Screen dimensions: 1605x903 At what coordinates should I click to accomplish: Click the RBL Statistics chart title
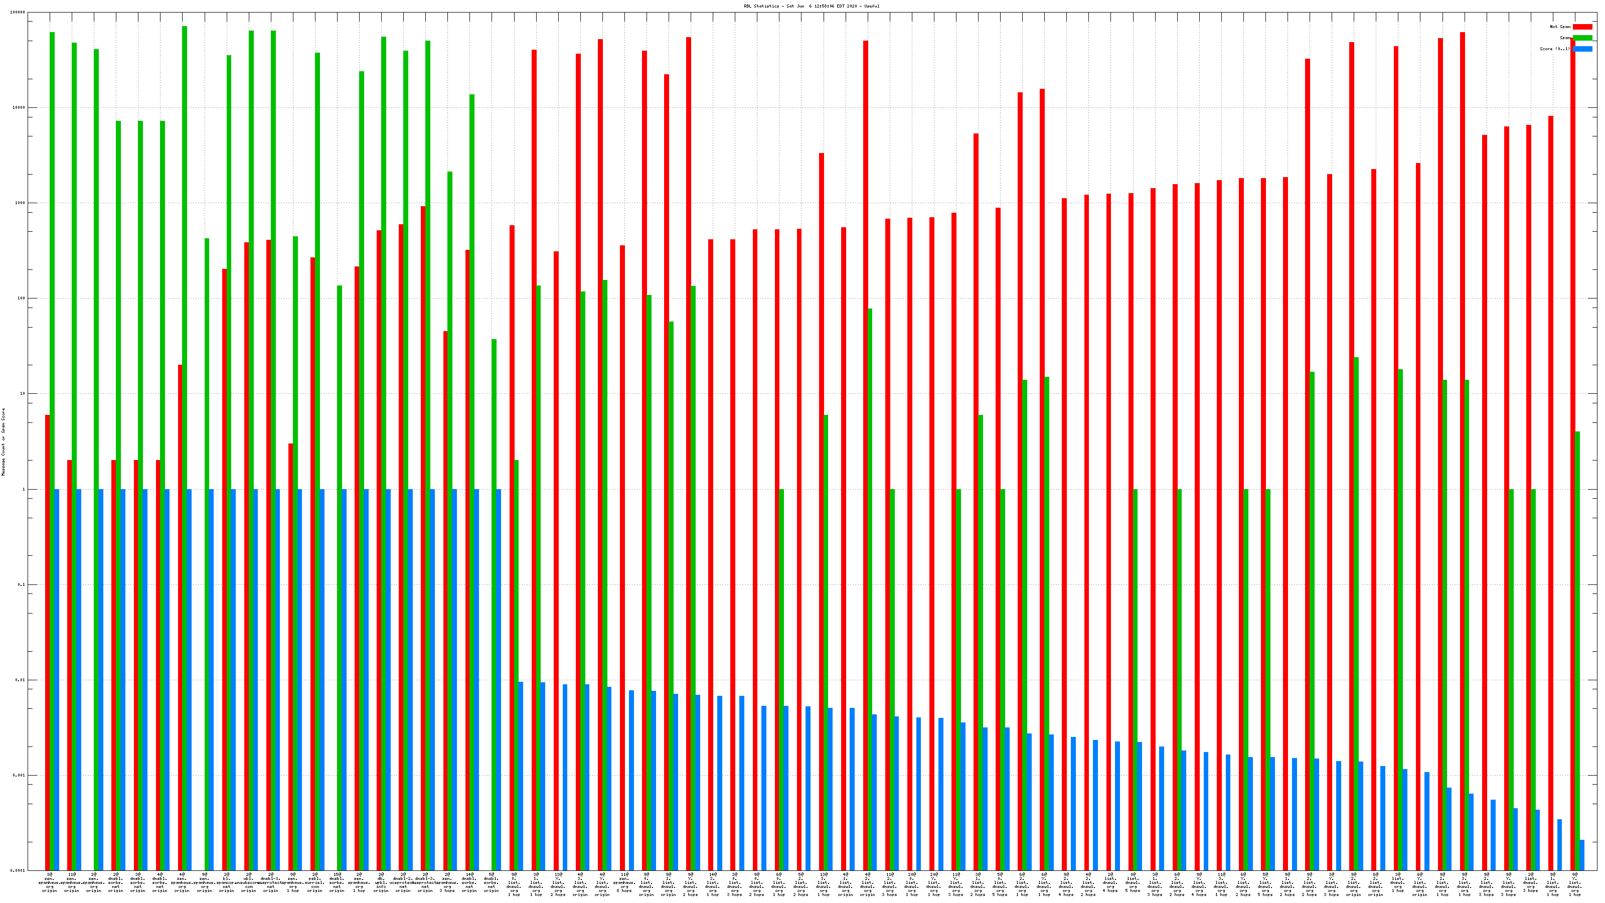tap(811, 6)
